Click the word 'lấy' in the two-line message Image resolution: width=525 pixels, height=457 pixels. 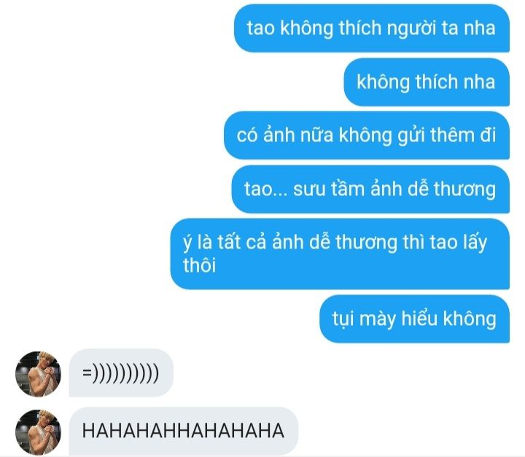pos(475,242)
